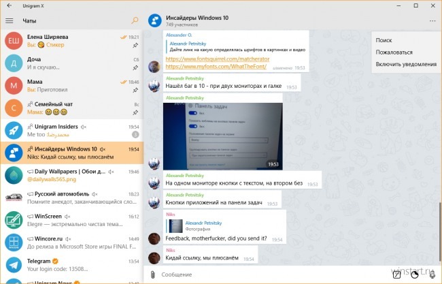The height and width of the screenshot is (284, 442).
Task: Click the back arrow in title bar
Action: coord(10,5)
